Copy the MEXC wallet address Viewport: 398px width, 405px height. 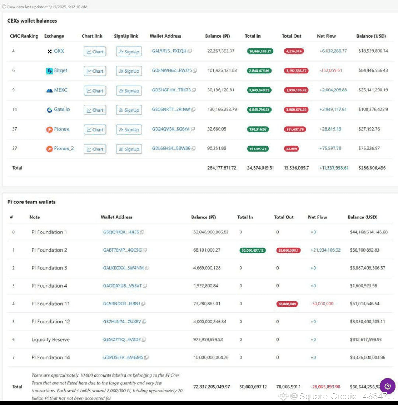coord(194,90)
